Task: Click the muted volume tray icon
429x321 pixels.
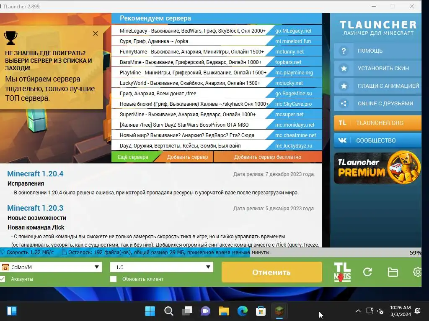Action: point(380,311)
